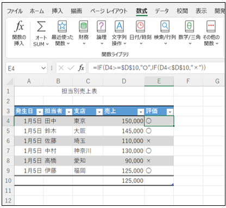Screen dimensions: 226x208
Task: Select cell with 佐藤
Action: tap(58, 141)
